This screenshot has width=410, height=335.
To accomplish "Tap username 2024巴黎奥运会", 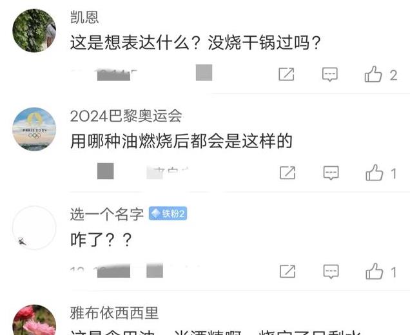I will pyautogui.click(x=126, y=116).
